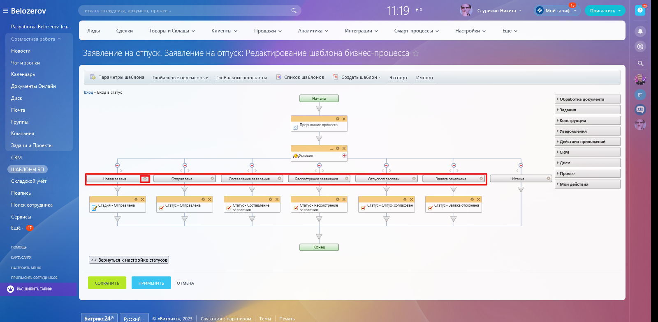
Task: Open the Лиды tab
Action: pos(93,31)
